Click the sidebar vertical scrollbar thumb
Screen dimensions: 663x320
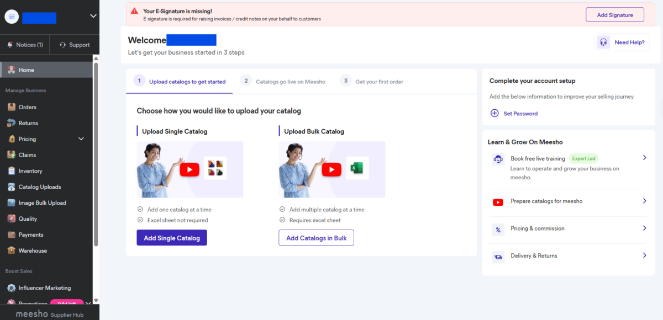point(96,154)
